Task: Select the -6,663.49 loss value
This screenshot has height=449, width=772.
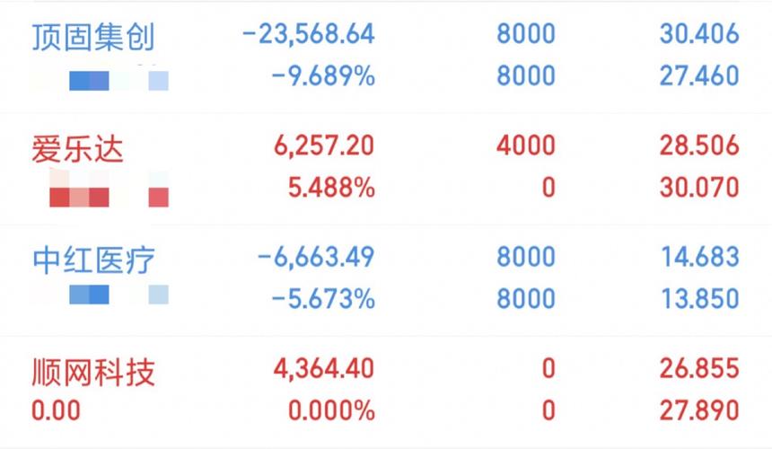Action: point(316,258)
